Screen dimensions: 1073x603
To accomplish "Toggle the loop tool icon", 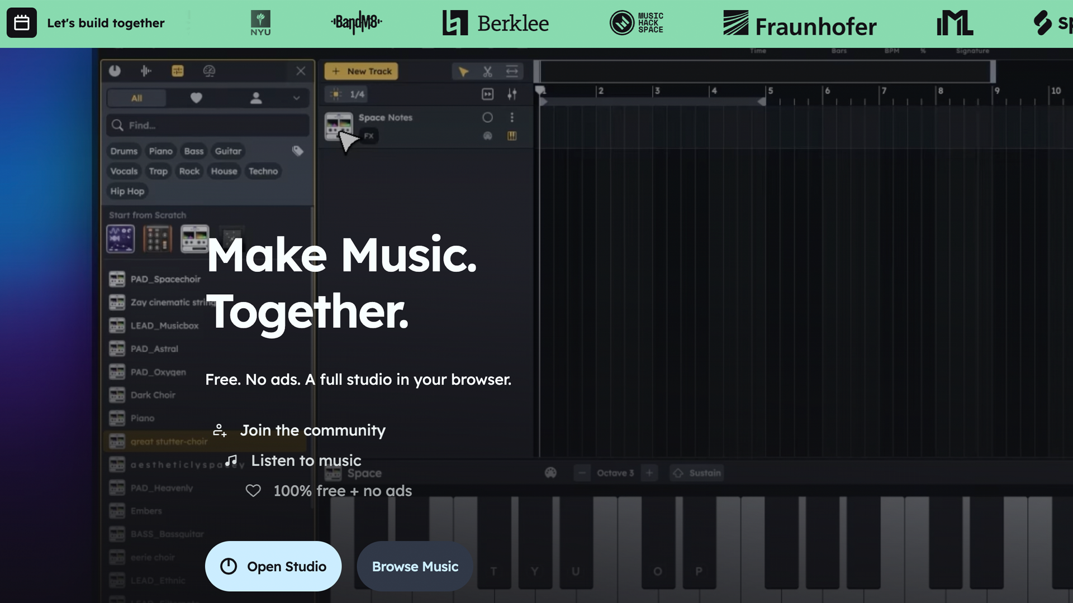I will click(512, 71).
